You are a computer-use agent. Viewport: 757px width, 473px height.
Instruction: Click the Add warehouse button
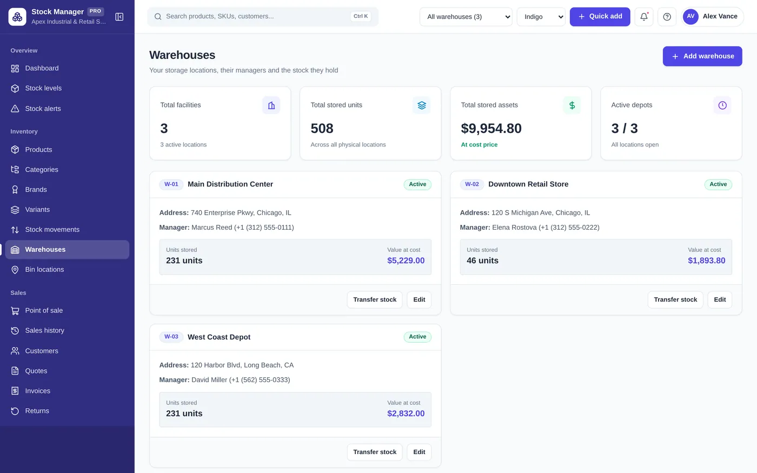coord(702,56)
